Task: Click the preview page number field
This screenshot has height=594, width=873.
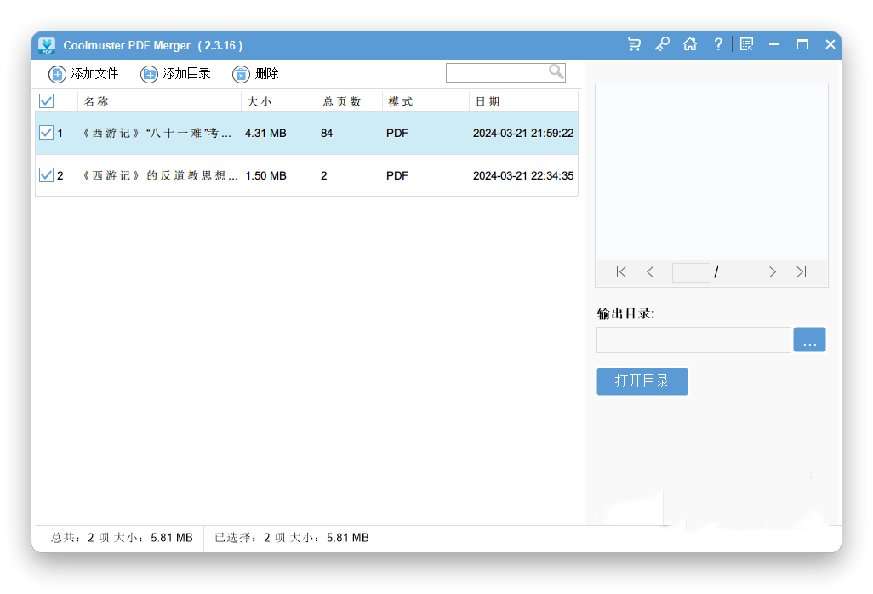Action: click(x=691, y=273)
